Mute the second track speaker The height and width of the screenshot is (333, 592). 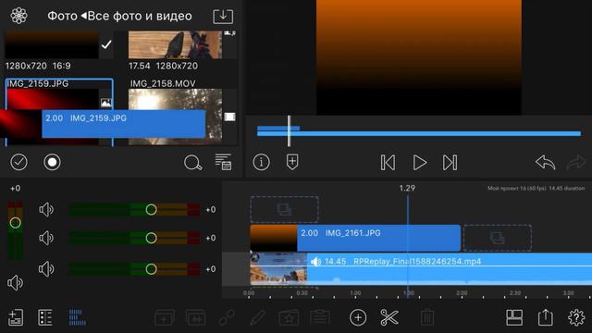[46, 238]
